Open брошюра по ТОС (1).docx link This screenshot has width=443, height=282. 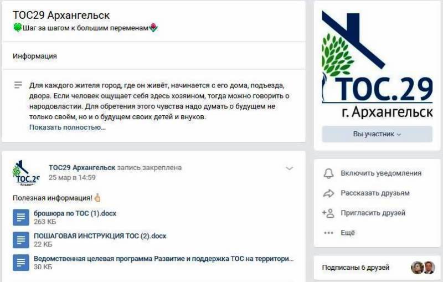click(x=75, y=213)
